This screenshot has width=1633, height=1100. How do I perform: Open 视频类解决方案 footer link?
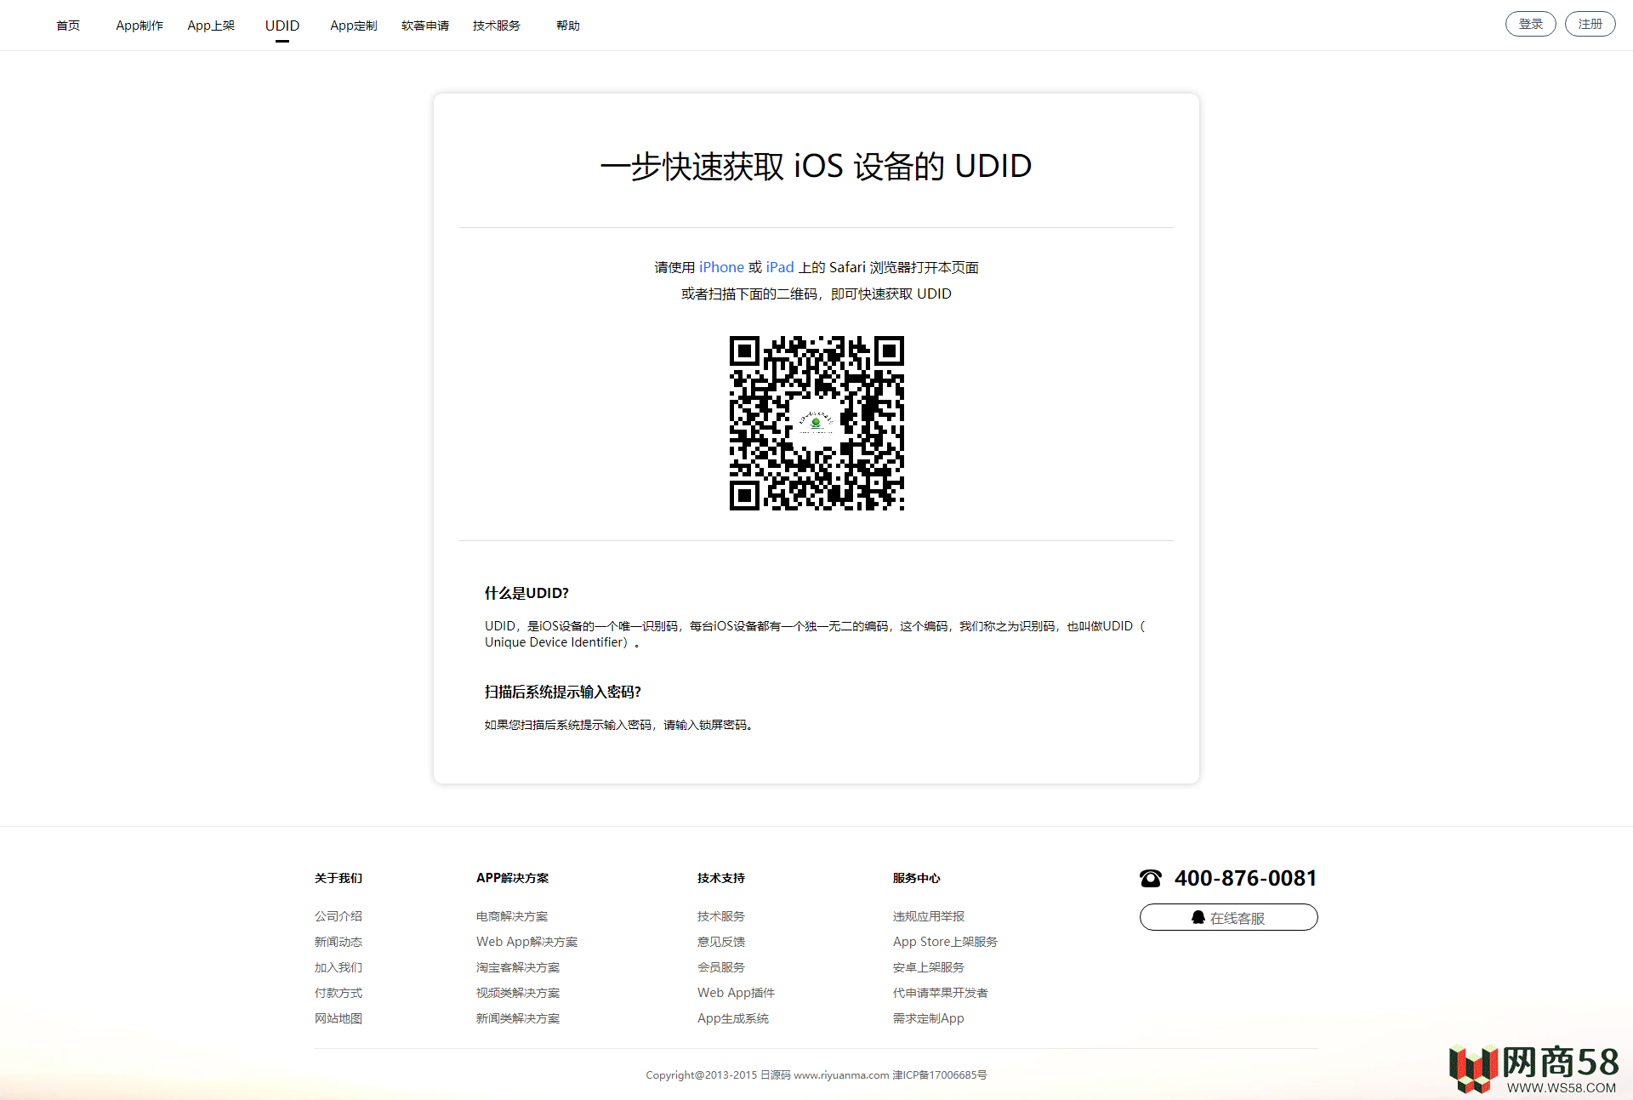pos(518,993)
